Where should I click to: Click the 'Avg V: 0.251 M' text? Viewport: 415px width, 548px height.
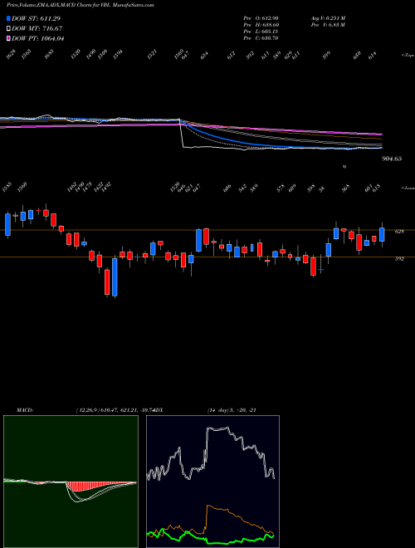coord(328,17)
